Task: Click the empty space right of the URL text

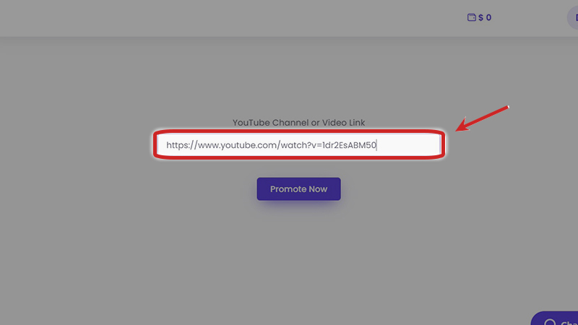Action: point(408,145)
